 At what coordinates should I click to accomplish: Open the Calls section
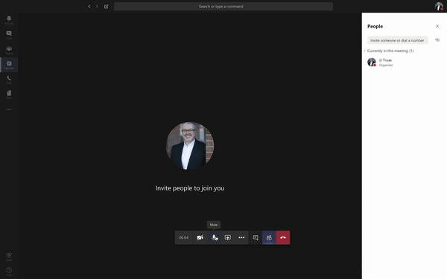click(9, 80)
